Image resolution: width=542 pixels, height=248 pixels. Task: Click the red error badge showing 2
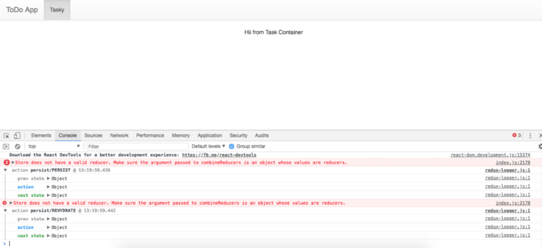click(7, 163)
